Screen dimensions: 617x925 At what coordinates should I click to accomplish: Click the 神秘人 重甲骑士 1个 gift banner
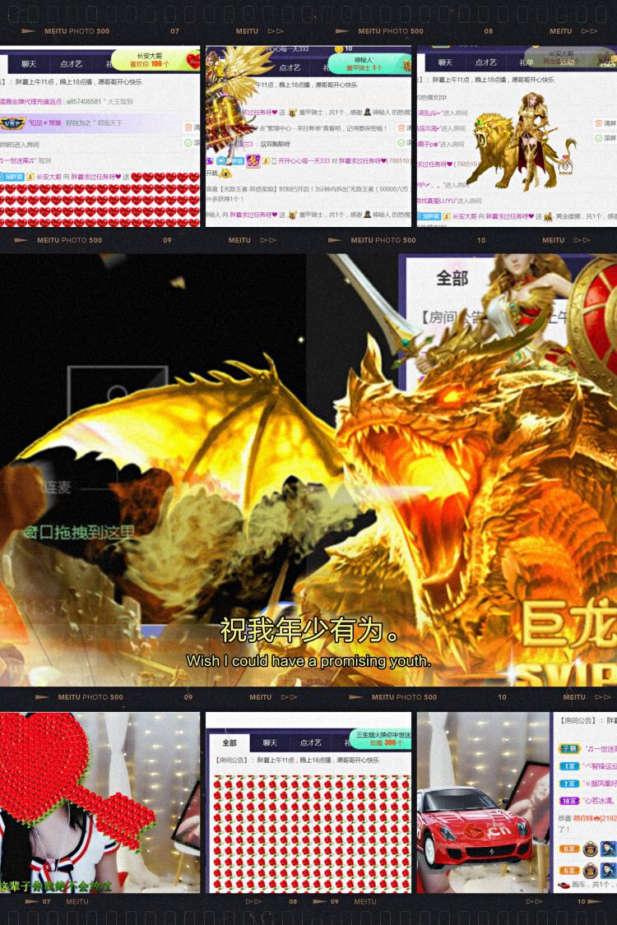369,63
